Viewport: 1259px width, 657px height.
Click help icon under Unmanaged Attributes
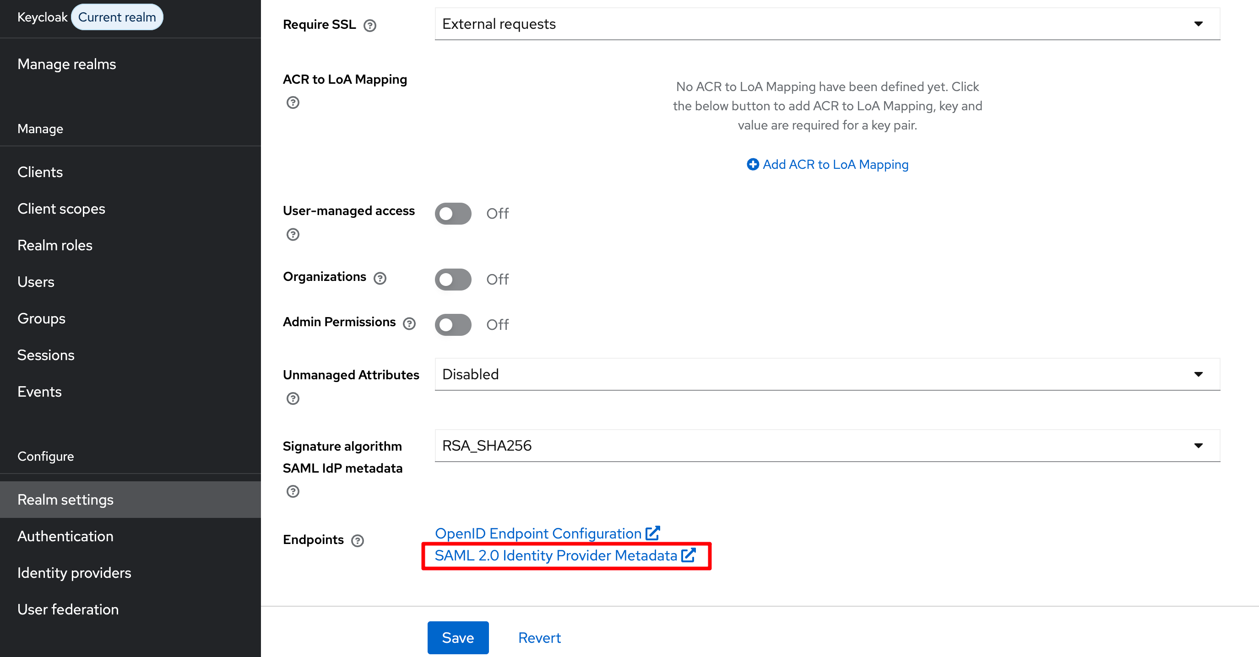[x=293, y=399]
